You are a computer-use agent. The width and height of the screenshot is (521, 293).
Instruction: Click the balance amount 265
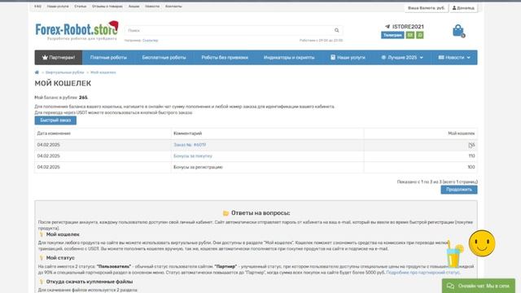click(83, 98)
